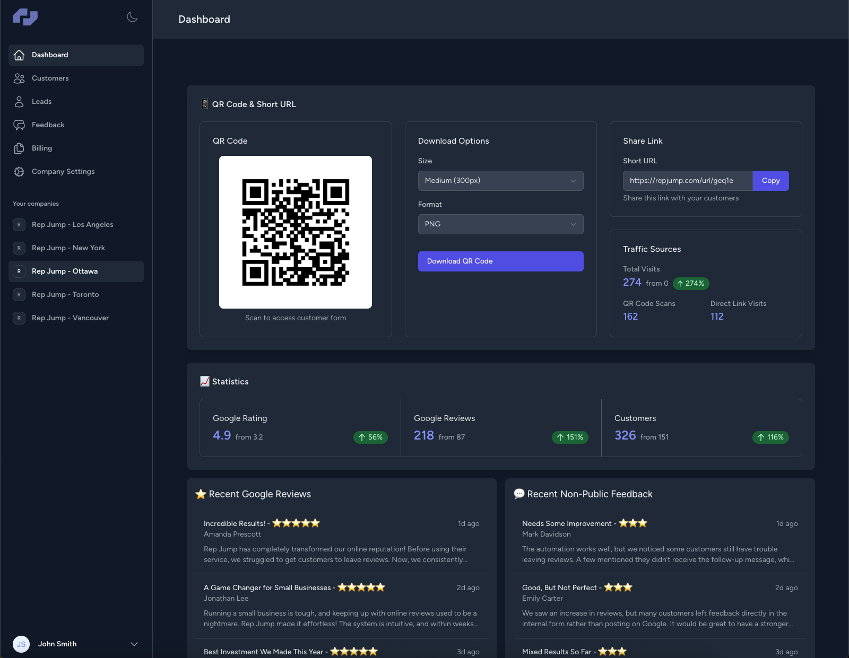Copy the short URL link
The width and height of the screenshot is (849, 658).
[x=770, y=180]
